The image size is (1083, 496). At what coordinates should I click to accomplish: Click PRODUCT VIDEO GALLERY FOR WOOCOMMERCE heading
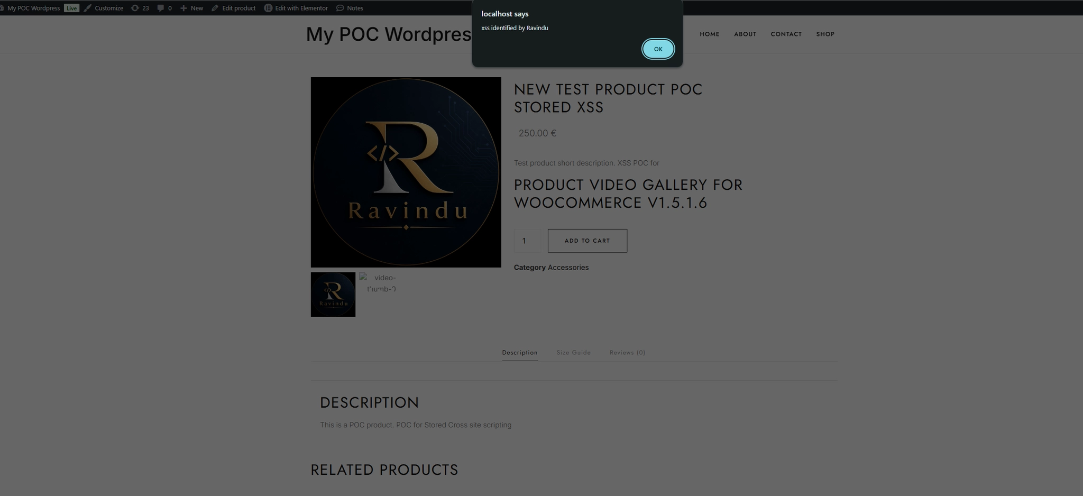628,194
